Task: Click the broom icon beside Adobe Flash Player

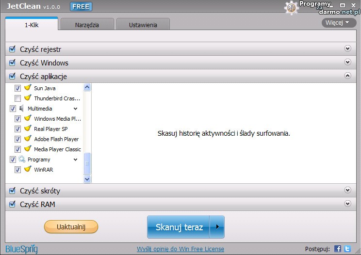Action: coord(28,139)
